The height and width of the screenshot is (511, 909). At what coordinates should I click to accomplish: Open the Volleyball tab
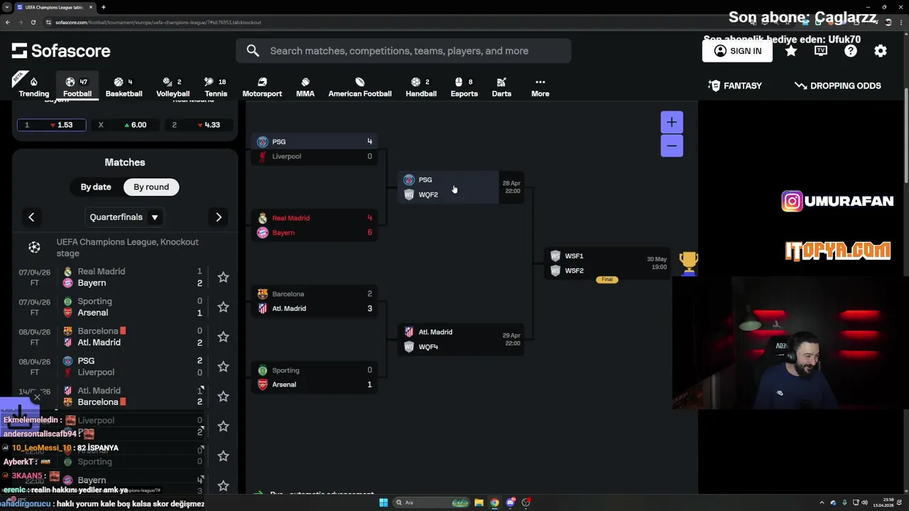173,87
